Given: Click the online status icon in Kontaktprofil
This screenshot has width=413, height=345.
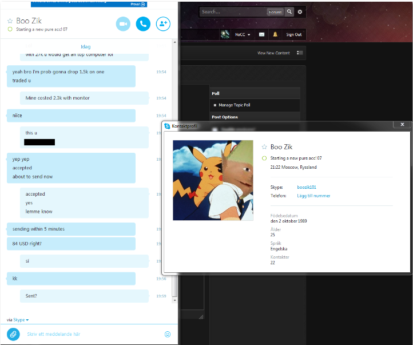Looking at the screenshot, I should pos(264,158).
